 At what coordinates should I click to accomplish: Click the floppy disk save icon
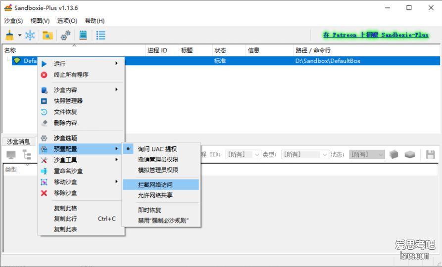[431, 154]
